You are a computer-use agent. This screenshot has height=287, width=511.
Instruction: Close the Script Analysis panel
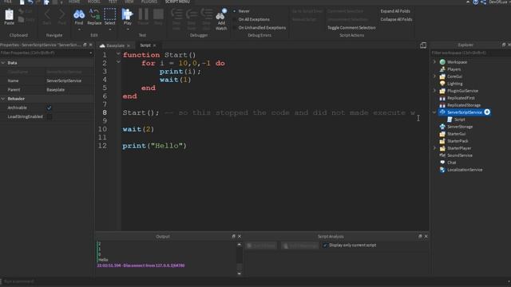pos(426,236)
